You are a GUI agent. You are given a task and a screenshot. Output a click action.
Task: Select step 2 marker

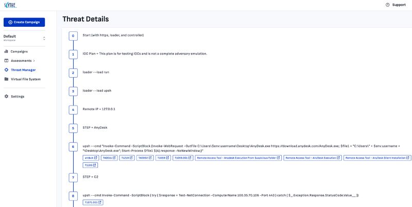click(73, 73)
